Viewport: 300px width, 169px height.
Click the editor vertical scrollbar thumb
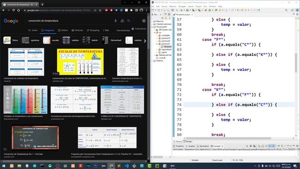coord(296,63)
